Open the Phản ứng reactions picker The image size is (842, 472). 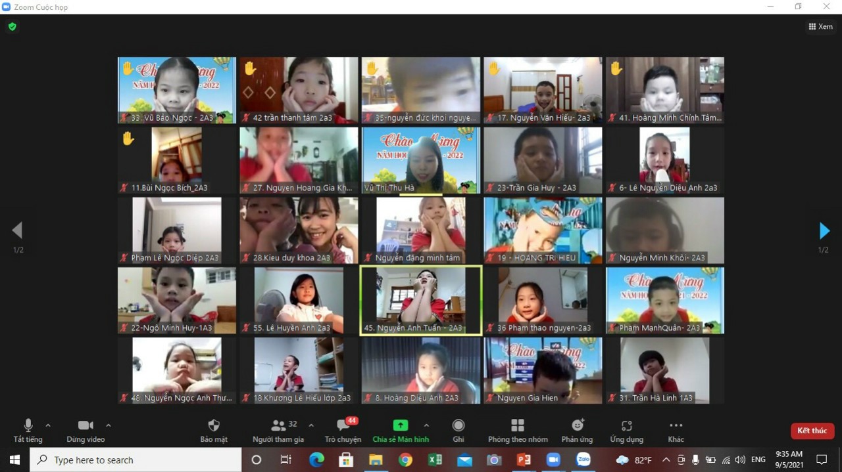click(577, 431)
